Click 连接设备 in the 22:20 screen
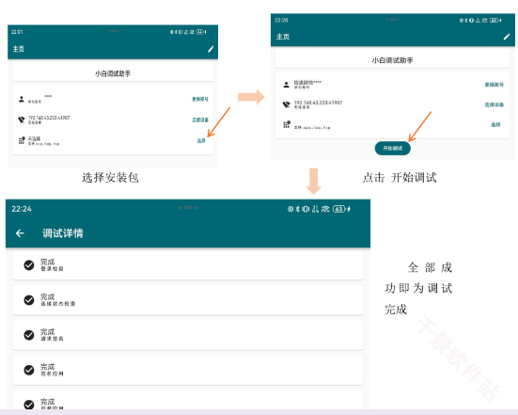 [x=494, y=104]
